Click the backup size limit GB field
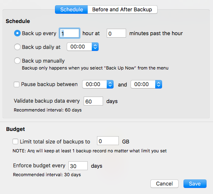 pos(108,141)
